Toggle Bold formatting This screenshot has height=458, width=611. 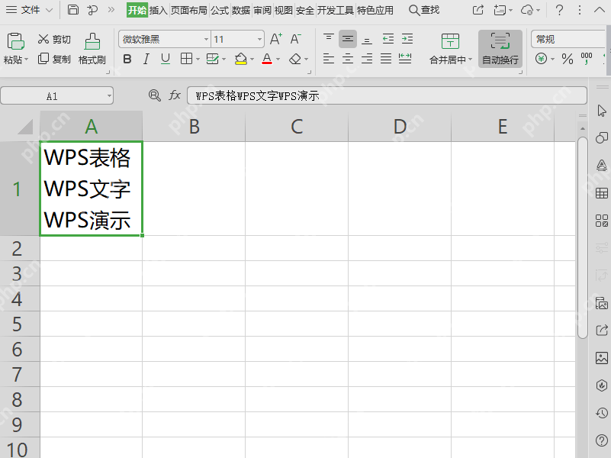pos(127,60)
